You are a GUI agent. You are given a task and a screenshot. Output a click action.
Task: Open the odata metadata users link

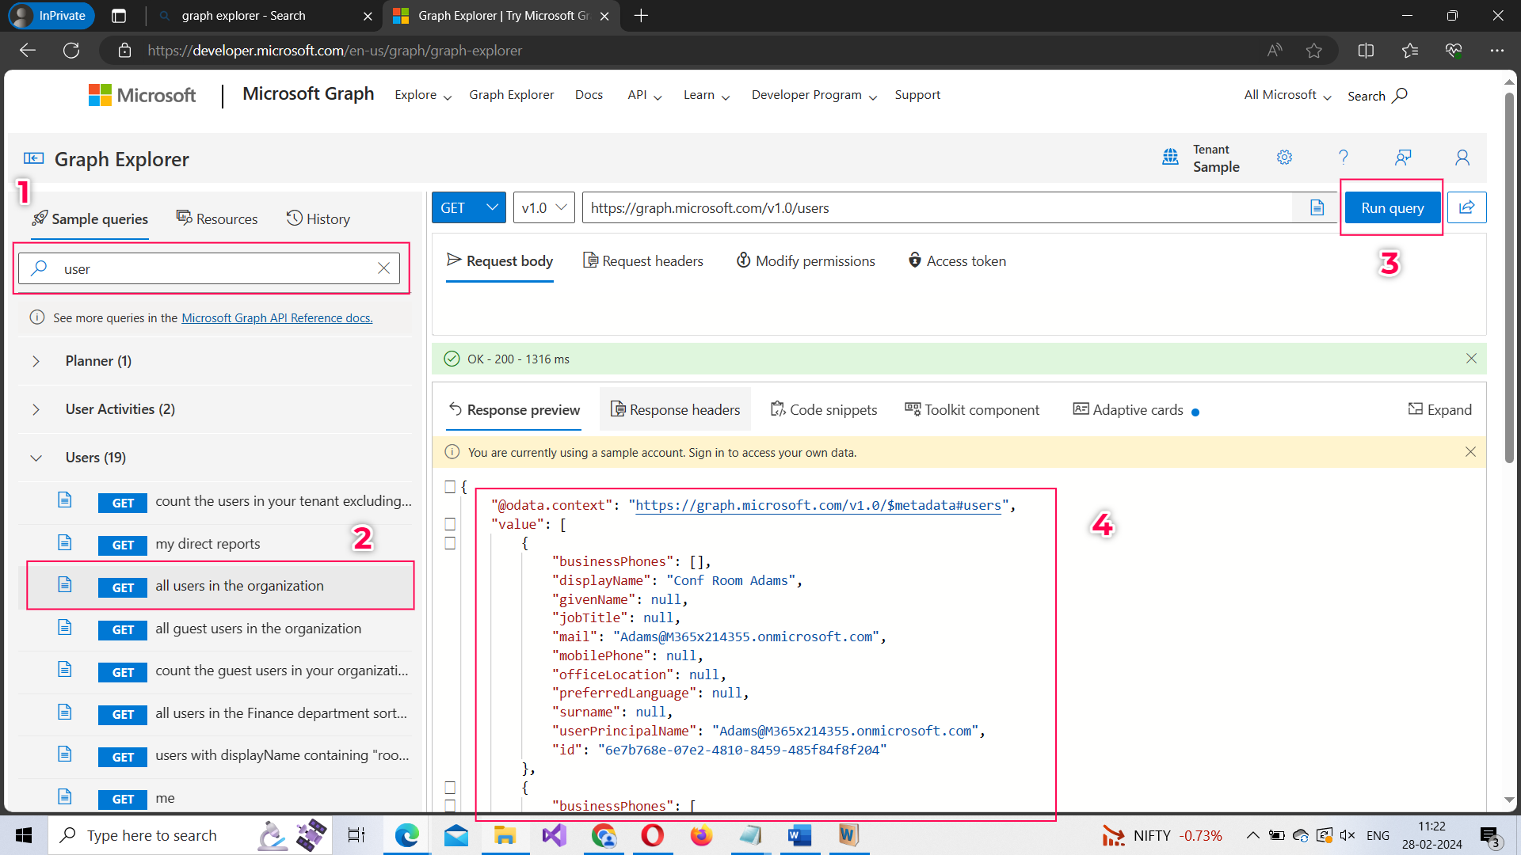(x=818, y=505)
